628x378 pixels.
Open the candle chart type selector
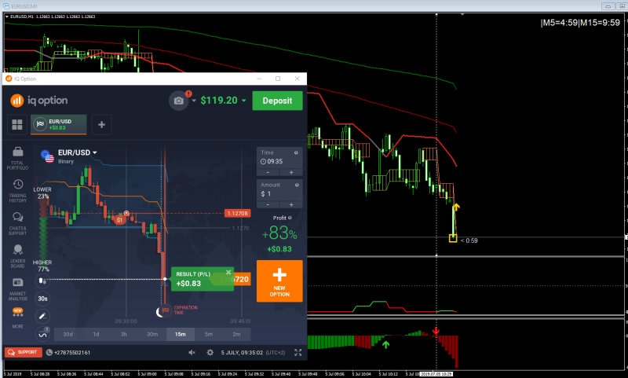click(x=42, y=281)
